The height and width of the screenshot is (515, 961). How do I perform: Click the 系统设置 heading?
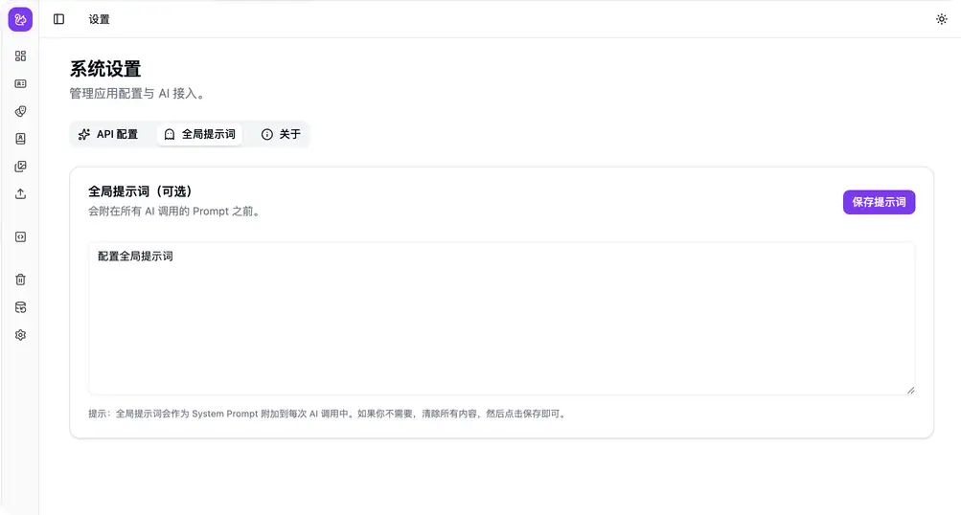105,69
